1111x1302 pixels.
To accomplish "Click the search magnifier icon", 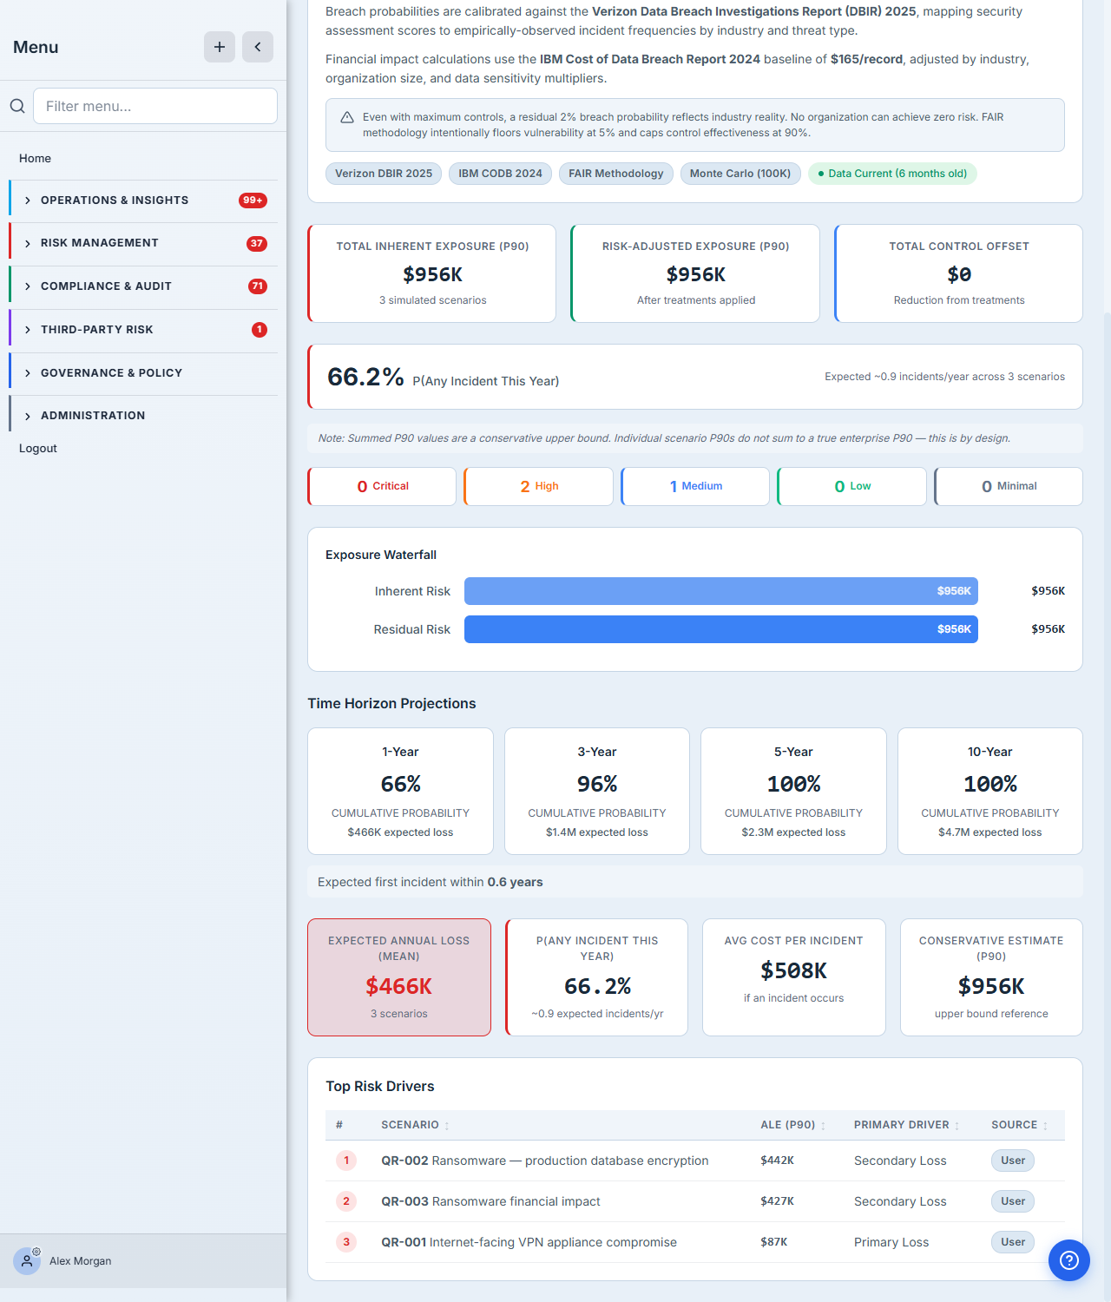I will (x=17, y=106).
